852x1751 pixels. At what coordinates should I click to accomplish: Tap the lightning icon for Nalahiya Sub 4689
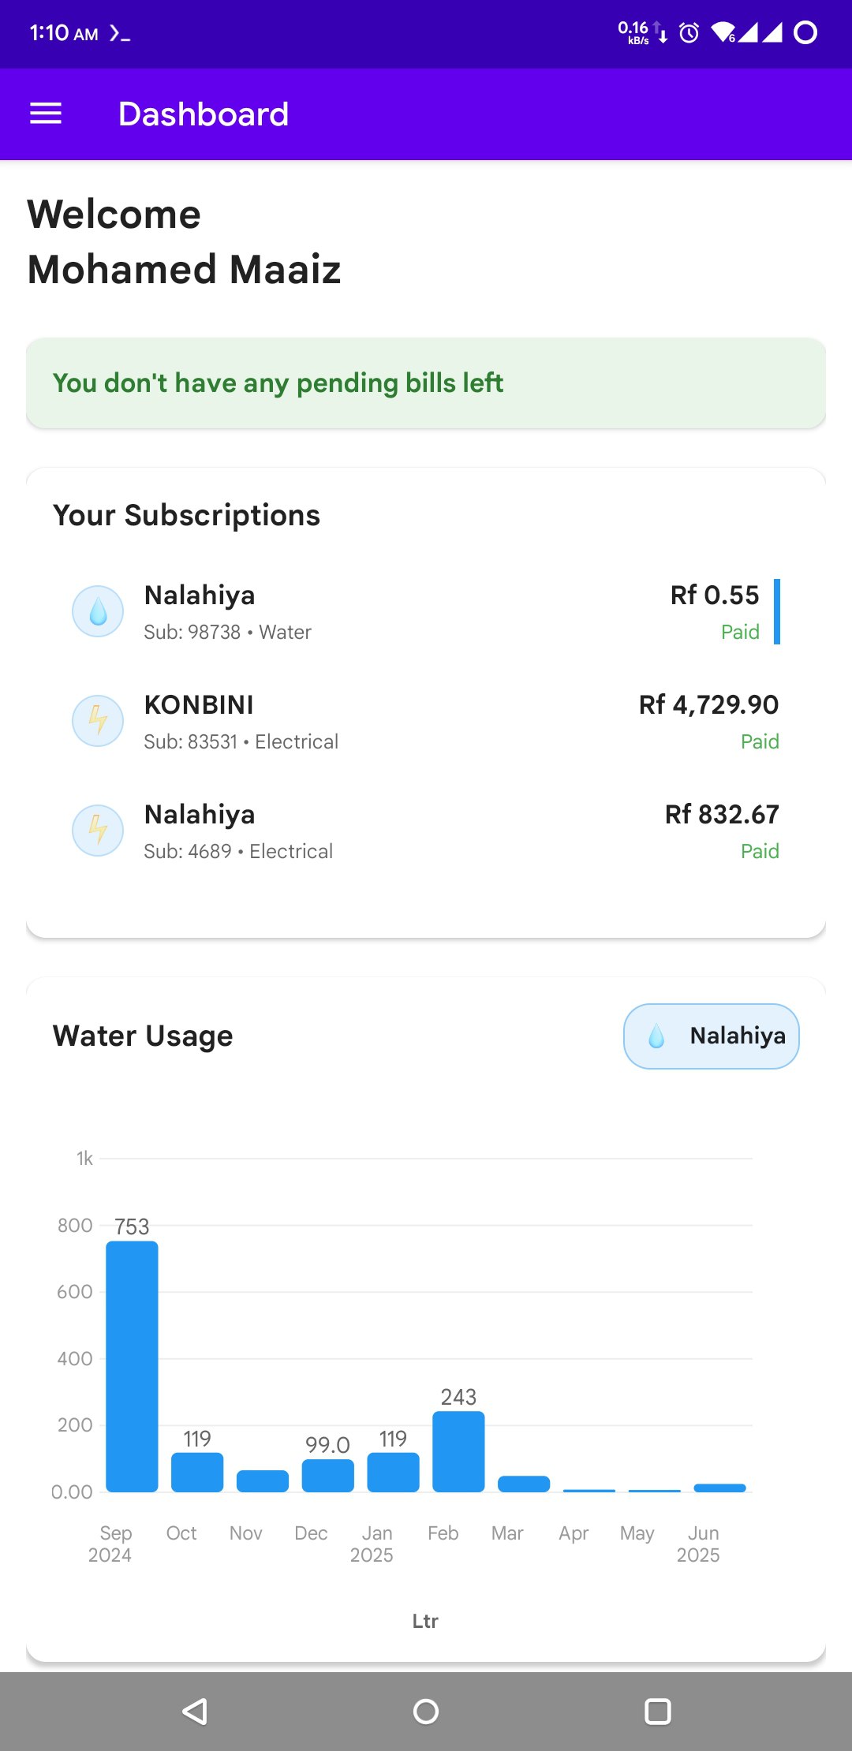pyautogui.click(x=98, y=831)
